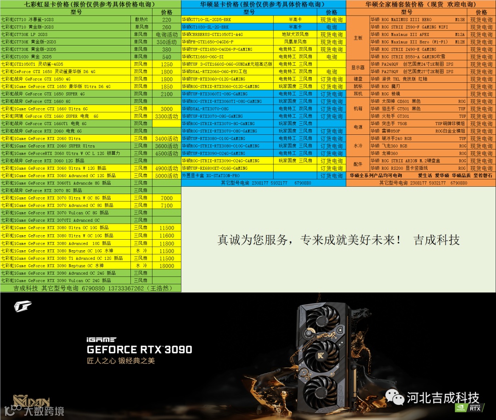Click the 电询活动 price cell
The height and width of the screenshot is (420, 496).
click(x=167, y=35)
